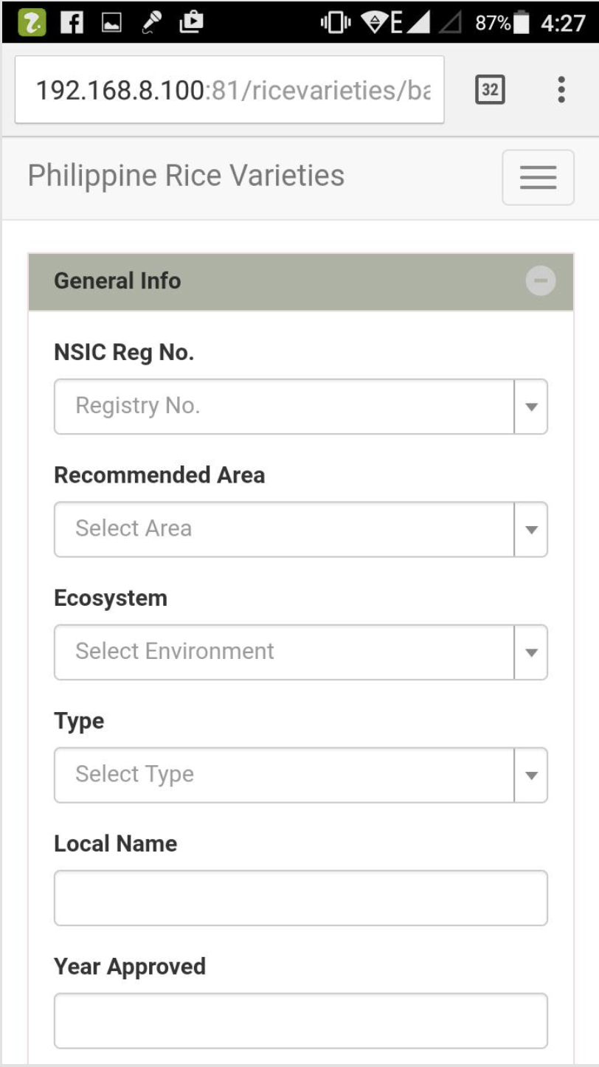599x1067 pixels.
Task: Click the Year Approved text field
Action: tap(301, 1021)
